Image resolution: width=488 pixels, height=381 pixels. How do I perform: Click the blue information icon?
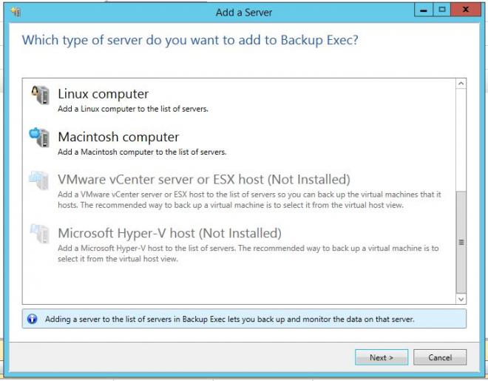click(32, 319)
